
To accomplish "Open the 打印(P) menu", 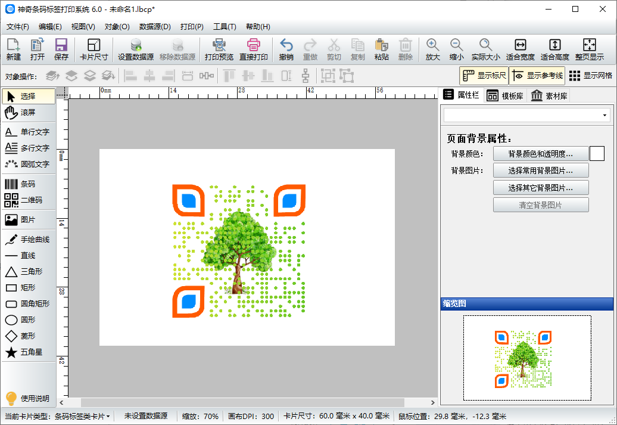I will [x=192, y=27].
